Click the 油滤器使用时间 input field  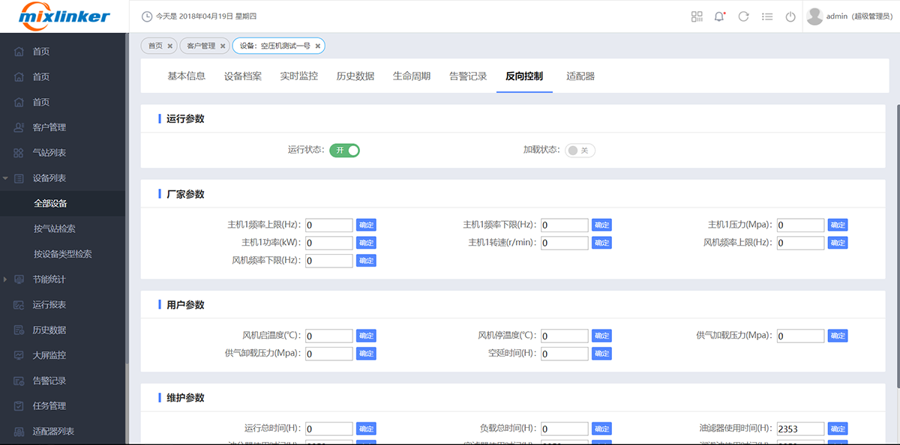[800, 429]
